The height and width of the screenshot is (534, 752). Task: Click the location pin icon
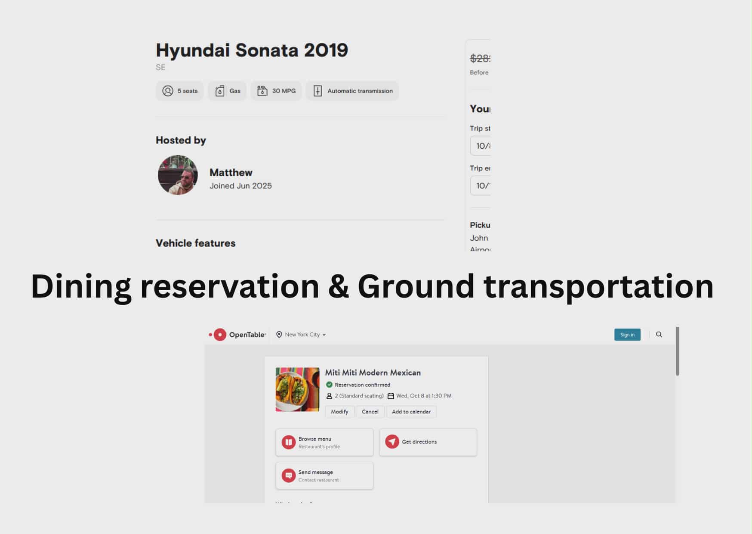click(279, 335)
